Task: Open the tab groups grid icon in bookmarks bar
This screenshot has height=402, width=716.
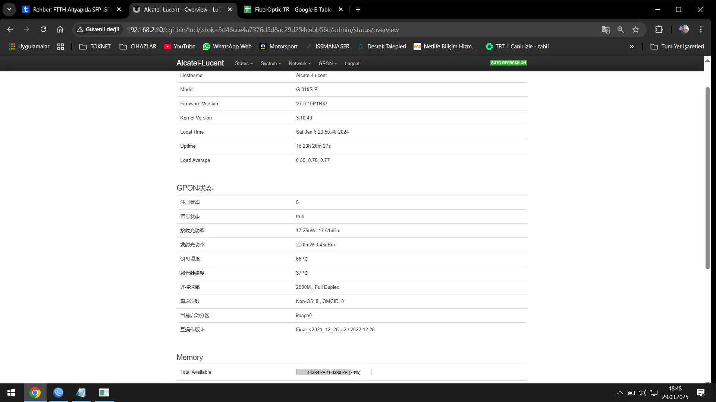Action: click(60, 47)
